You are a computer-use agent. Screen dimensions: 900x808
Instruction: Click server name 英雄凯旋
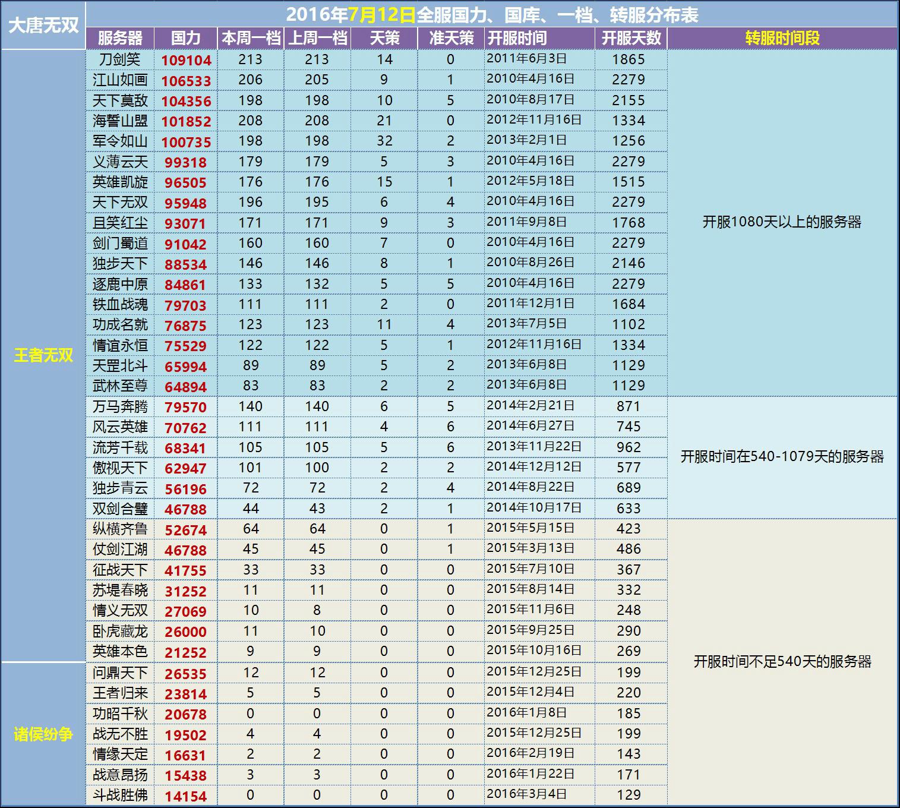[x=120, y=182]
